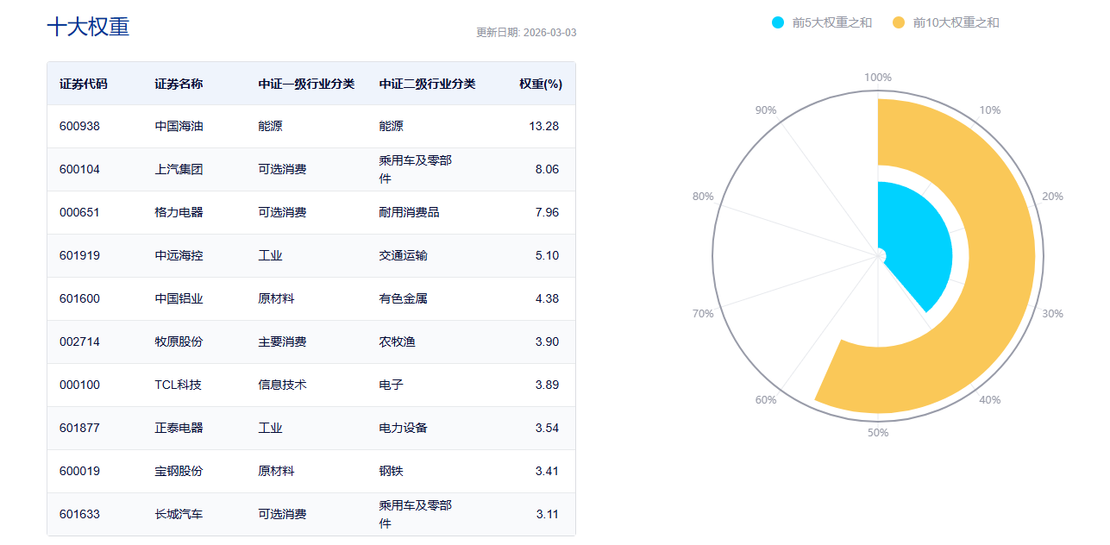Toggle the 前10大权重之和 legend label

coord(956,22)
